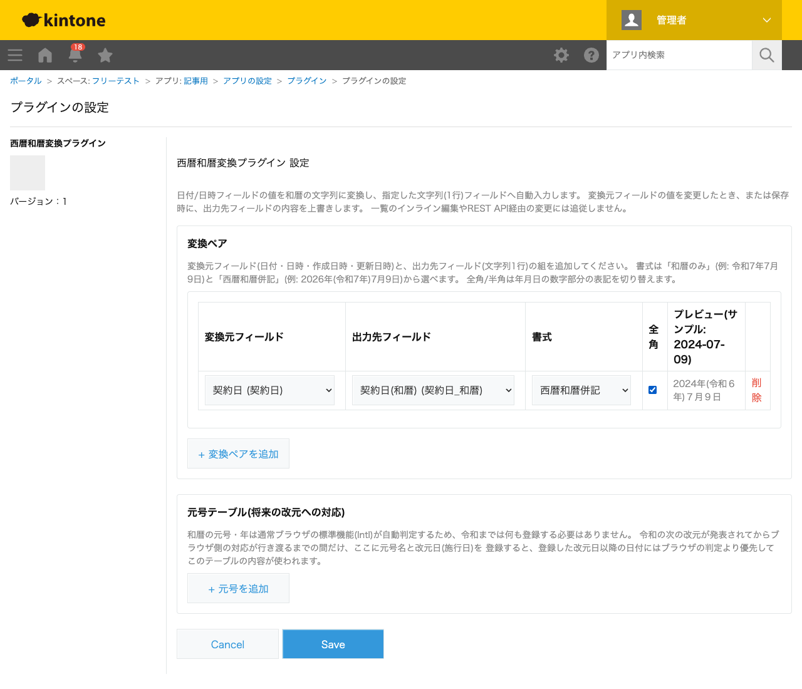Go to portal via home icon

coord(45,55)
